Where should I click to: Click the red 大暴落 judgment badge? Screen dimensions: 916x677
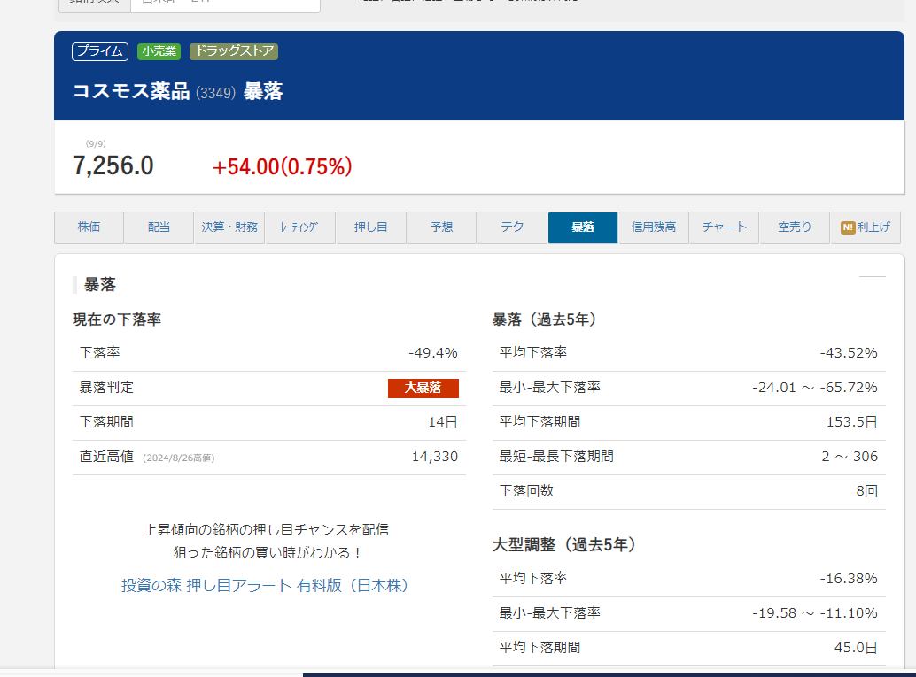click(423, 388)
